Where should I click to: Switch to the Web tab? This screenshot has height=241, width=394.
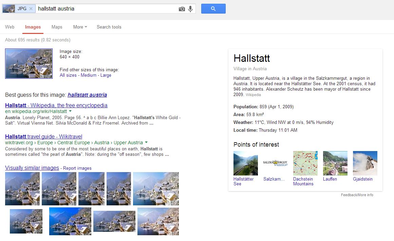pyautogui.click(x=10, y=27)
